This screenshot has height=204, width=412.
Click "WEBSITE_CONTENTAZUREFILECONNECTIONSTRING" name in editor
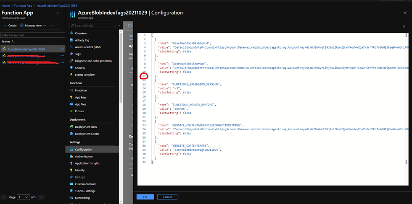pyautogui.click(x=206, y=125)
